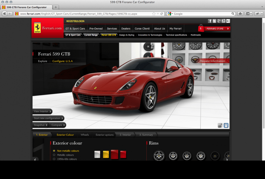This screenshot has height=179, width=265.
Task: Select Metallic colours radio button
Action: point(54,155)
